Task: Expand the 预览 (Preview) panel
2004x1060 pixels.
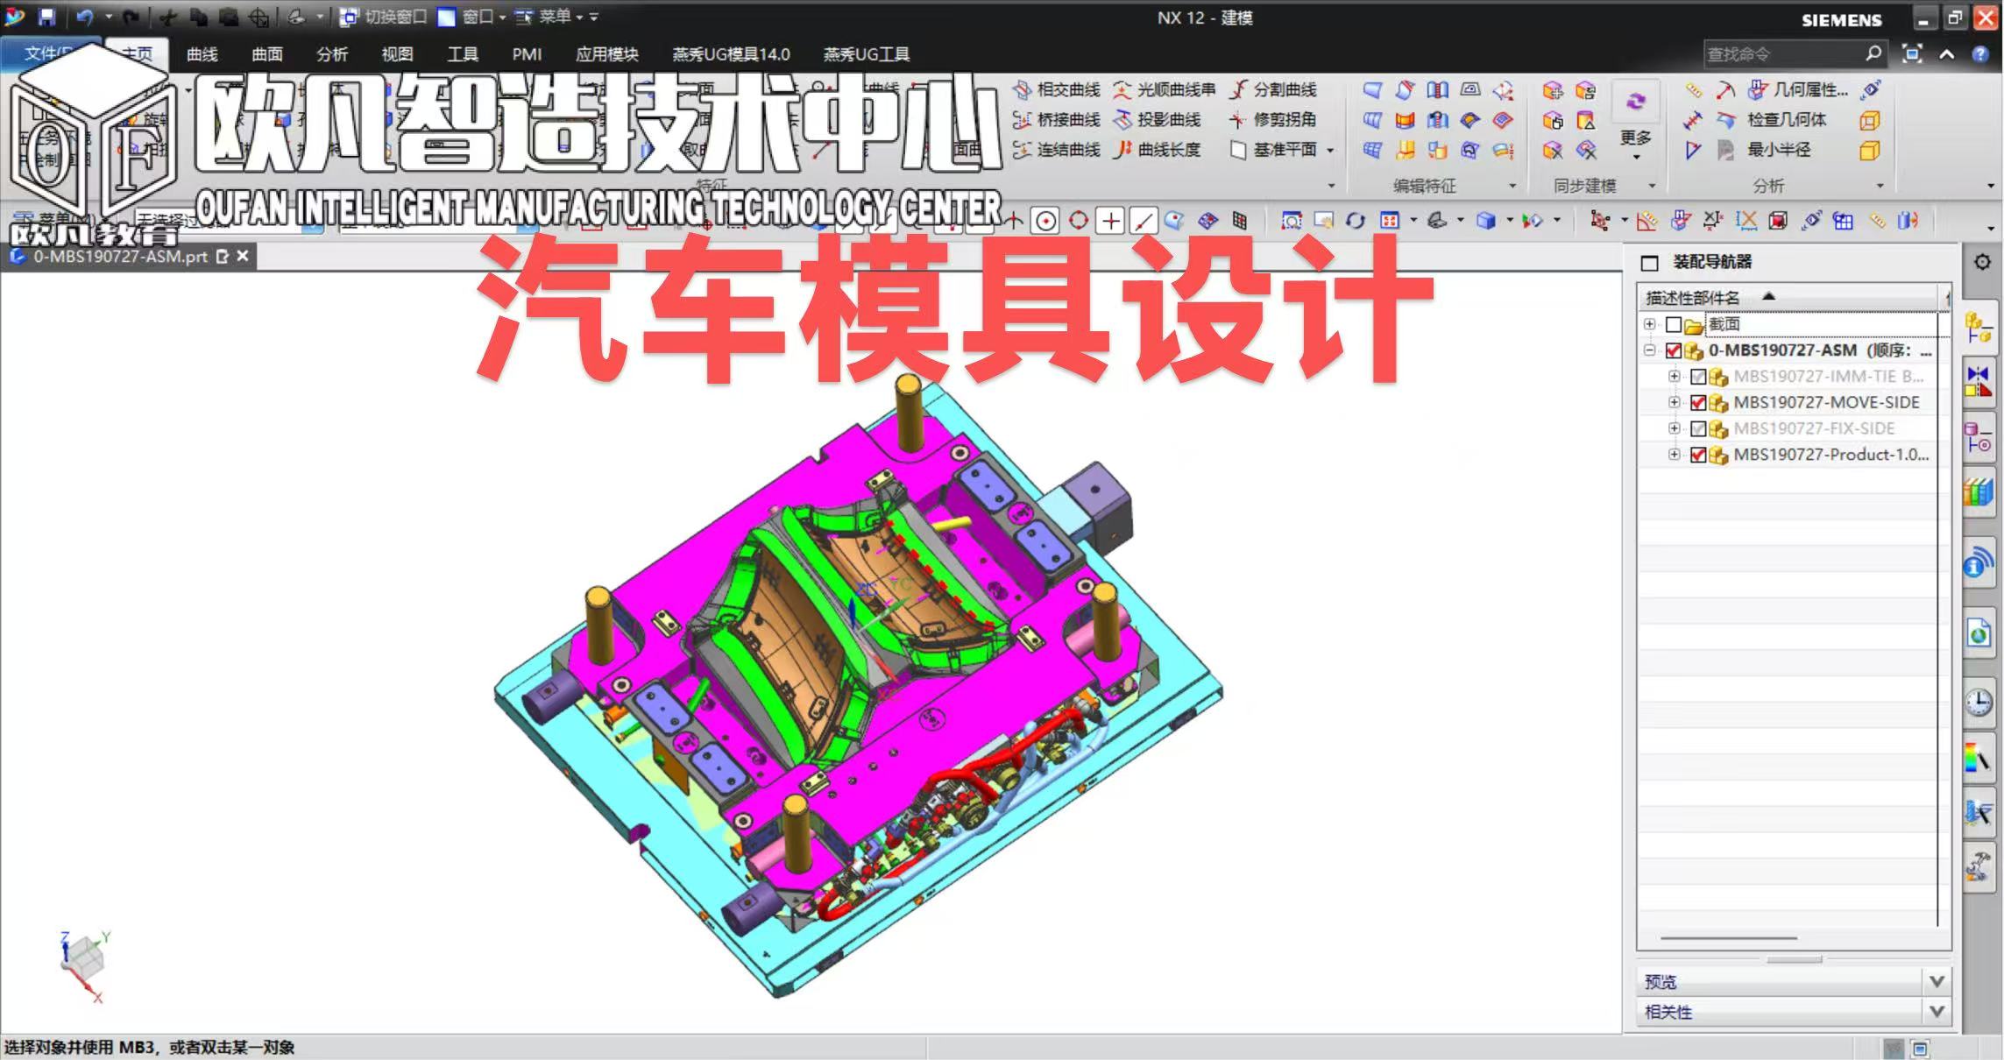Action: [1937, 981]
